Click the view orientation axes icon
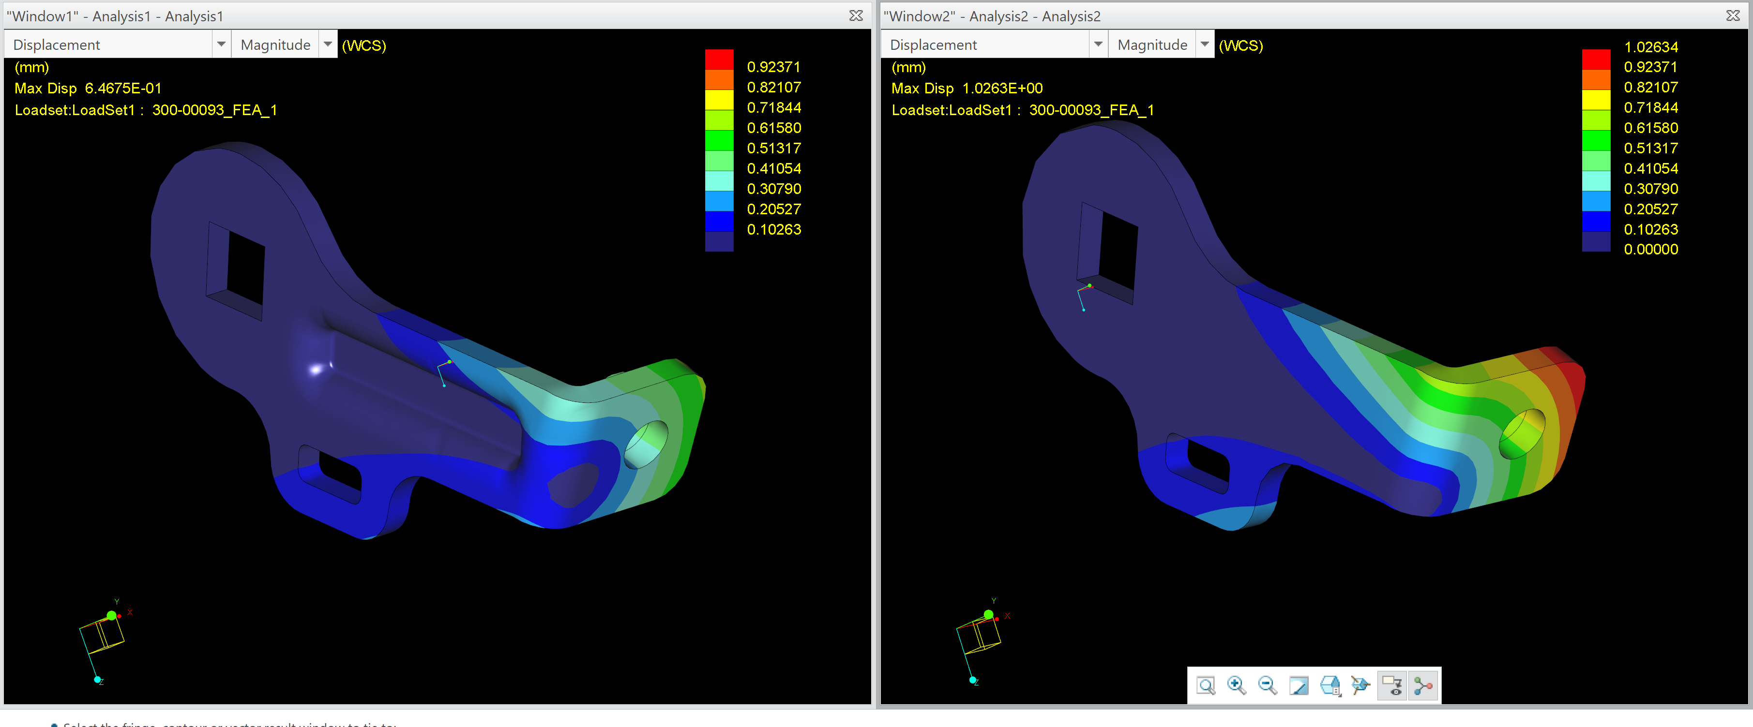1753x727 pixels. 1360,685
